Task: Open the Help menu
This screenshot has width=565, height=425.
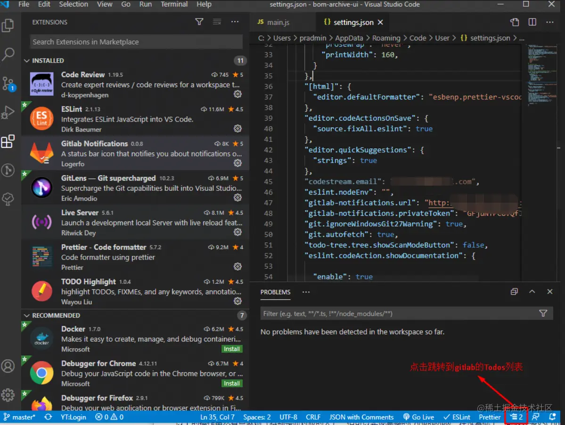Action: coord(204,4)
